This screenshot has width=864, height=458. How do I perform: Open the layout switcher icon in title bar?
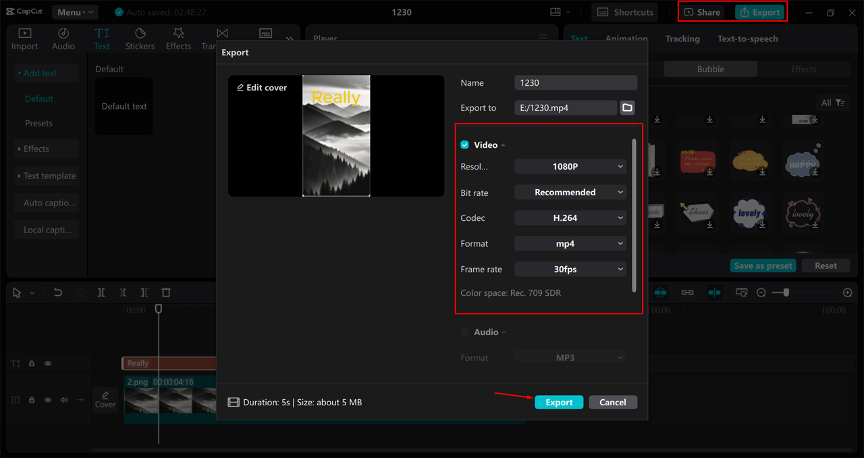[556, 12]
